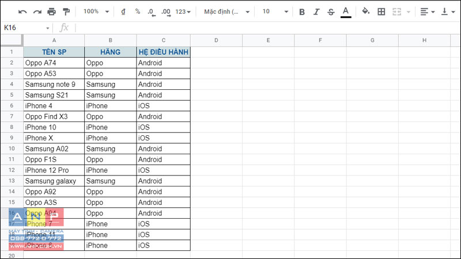Click the vertical align icon
Viewport: 461px width, 259px height.
tap(444, 12)
